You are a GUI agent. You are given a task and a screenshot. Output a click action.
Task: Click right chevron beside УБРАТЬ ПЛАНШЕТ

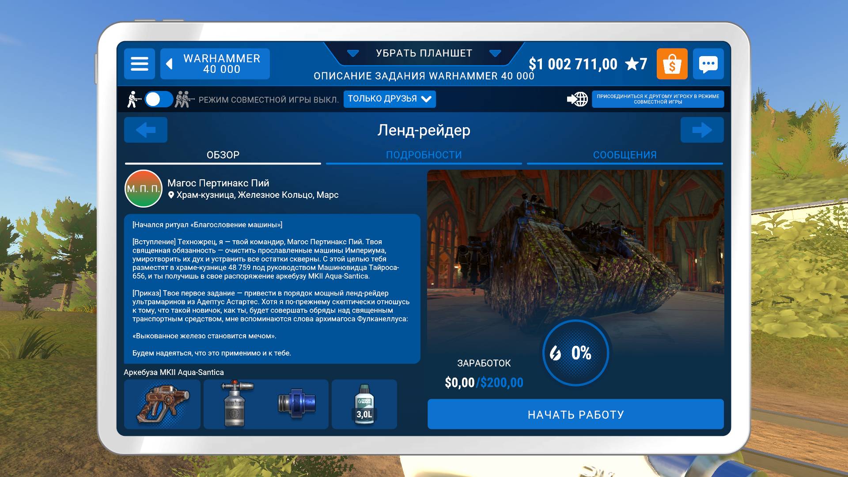click(495, 53)
